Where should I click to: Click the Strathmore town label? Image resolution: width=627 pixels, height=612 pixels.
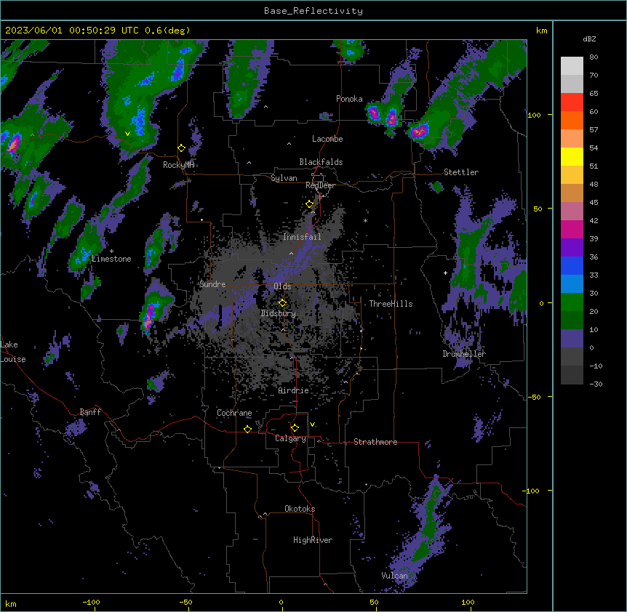tap(375, 442)
